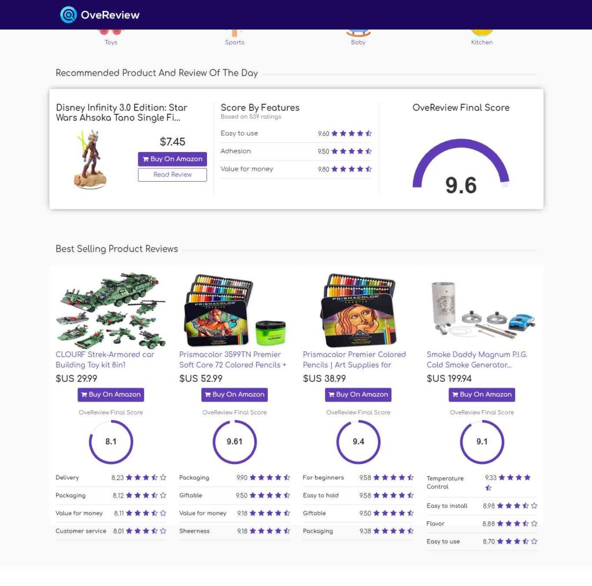Click Sheerness 9.18 star rating
This screenshot has width=592, height=586.
(x=269, y=531)
